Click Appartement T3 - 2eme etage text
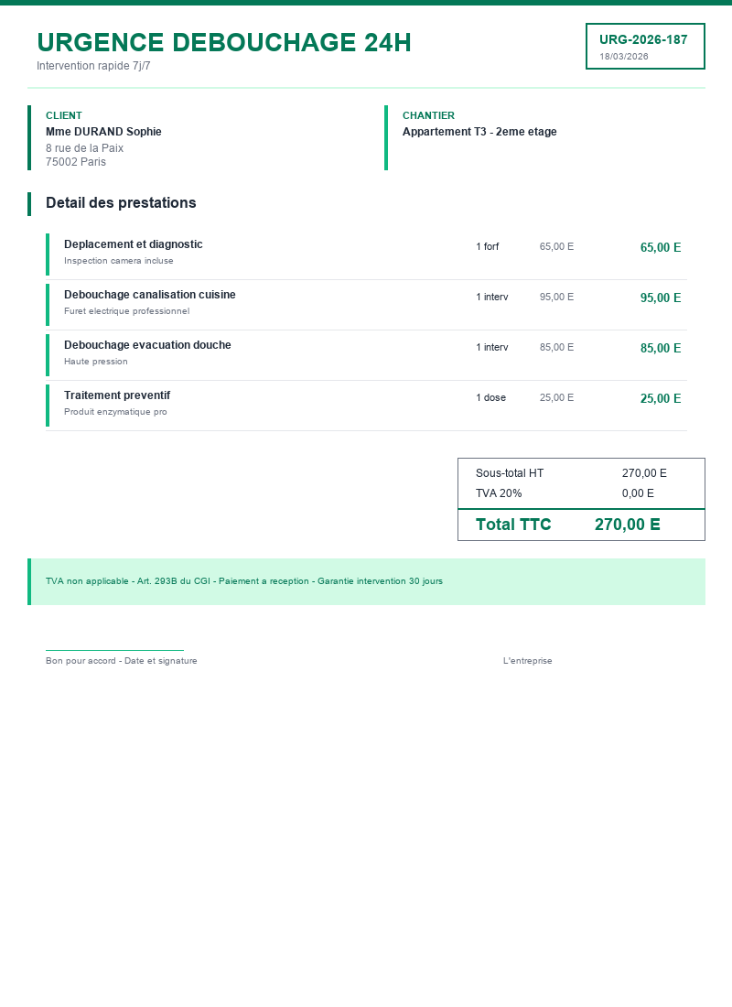732x1007 pixels. pos(479,132)
